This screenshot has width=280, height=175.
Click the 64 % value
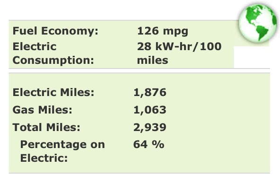149,144
